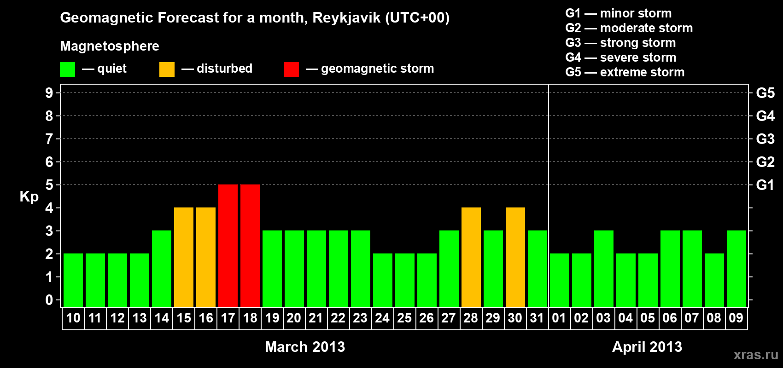Click the G3 right-axis label
Screen dimensions: 783x368
point(765,139)
